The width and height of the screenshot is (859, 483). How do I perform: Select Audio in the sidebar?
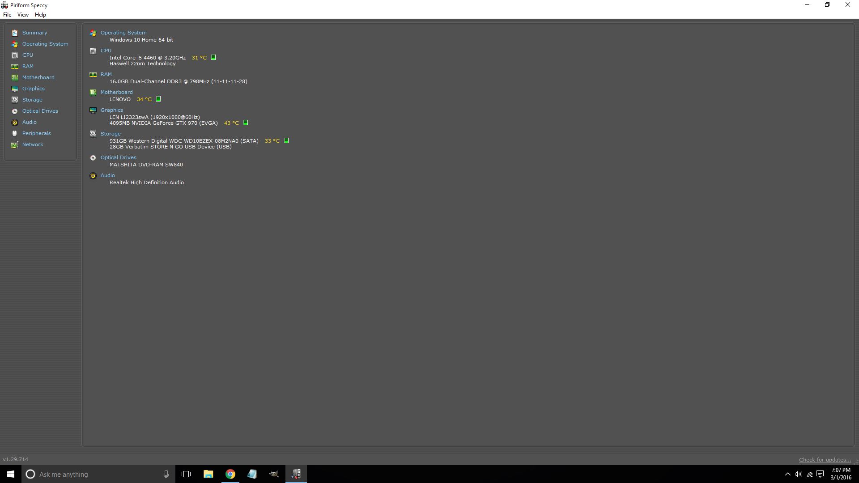[x=30, y=122]
